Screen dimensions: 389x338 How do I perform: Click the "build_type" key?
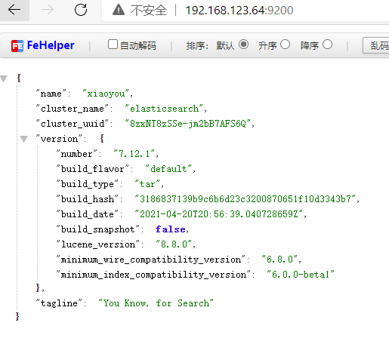coord(88,184)
